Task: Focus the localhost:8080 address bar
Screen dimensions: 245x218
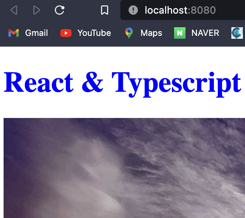Action: pos(183,10)
